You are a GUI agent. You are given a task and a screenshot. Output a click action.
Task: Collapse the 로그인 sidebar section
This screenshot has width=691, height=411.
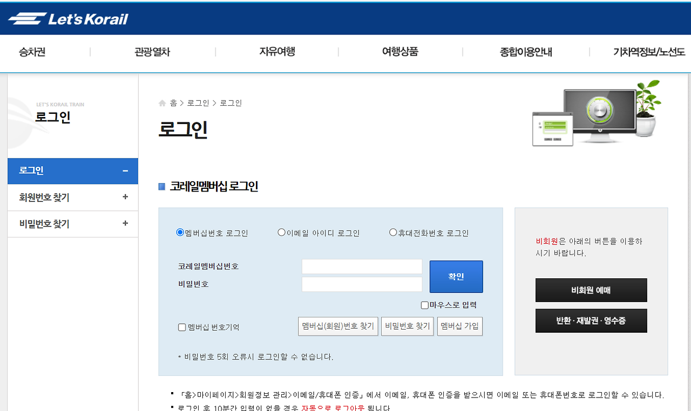pyautogui.click(x=73, y=171)
